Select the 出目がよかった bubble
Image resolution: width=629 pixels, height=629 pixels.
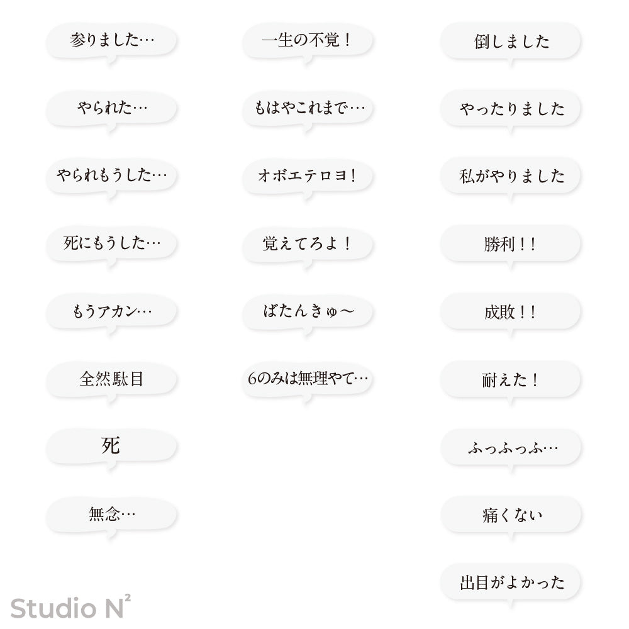(511, 582)
